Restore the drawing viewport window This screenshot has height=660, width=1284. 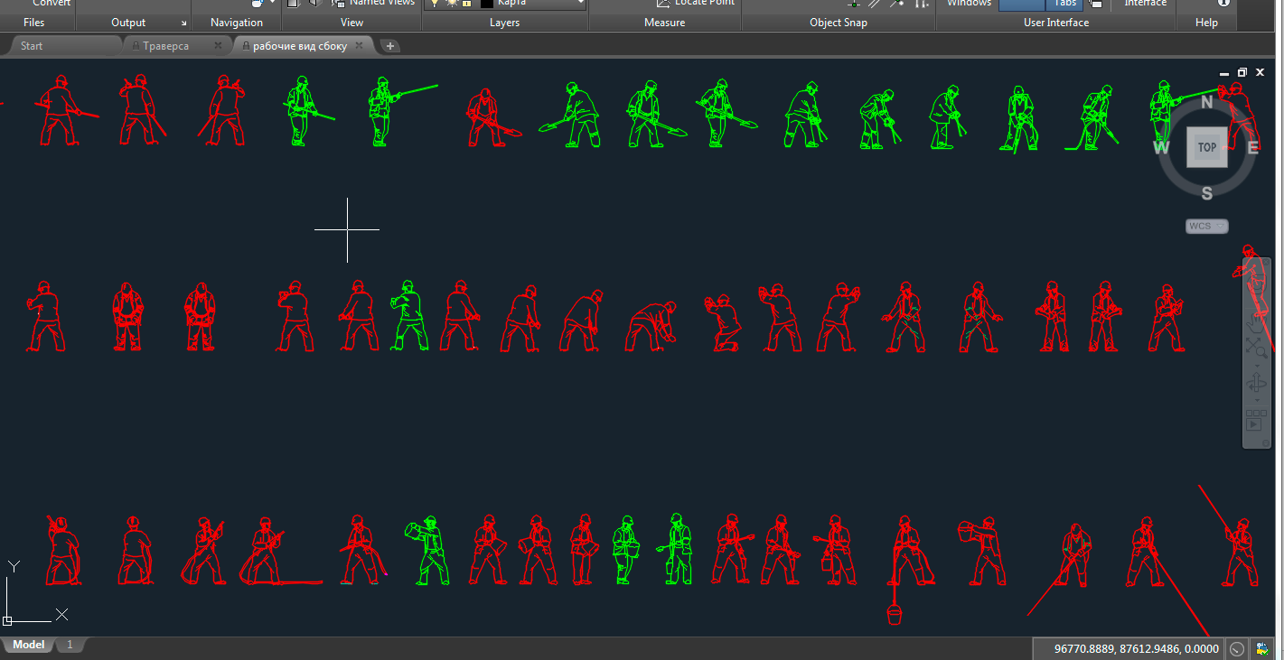coord(1242,72)
